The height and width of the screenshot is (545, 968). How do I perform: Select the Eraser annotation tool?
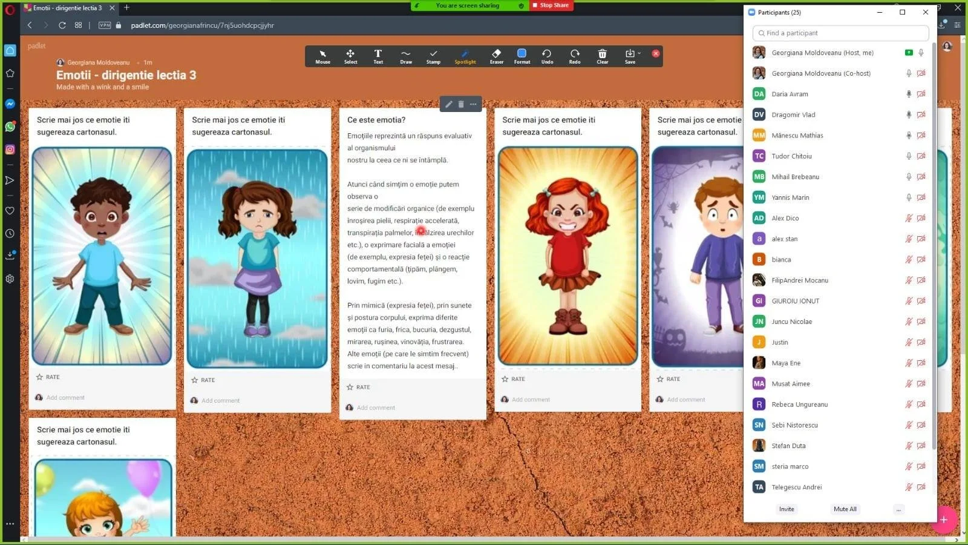pos(497,56)
